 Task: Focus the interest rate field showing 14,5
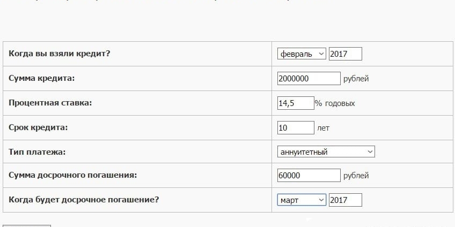(x=295, y=103)
